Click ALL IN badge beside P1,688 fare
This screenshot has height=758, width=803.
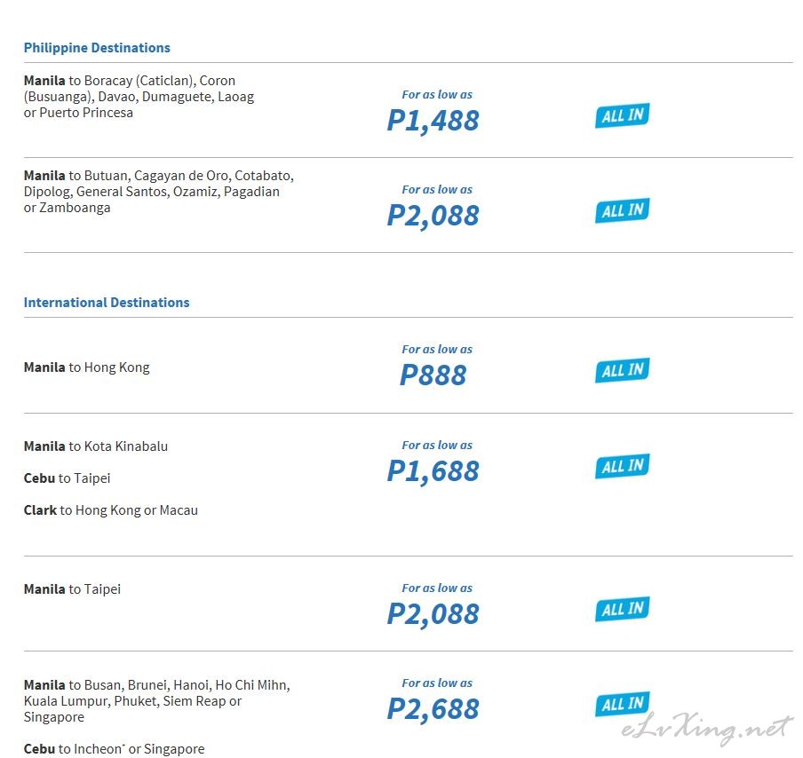[x=622, y=466]
